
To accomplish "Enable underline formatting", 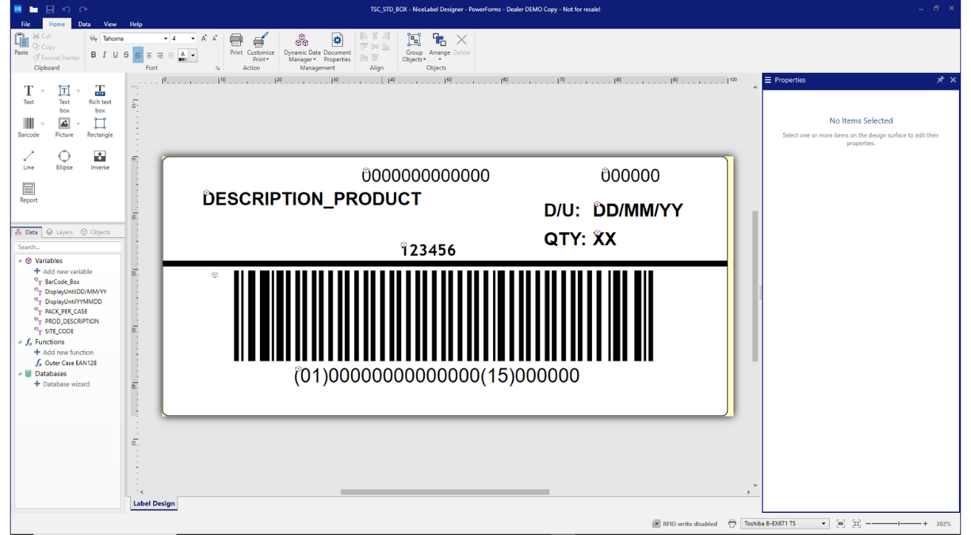I will 115,55.
